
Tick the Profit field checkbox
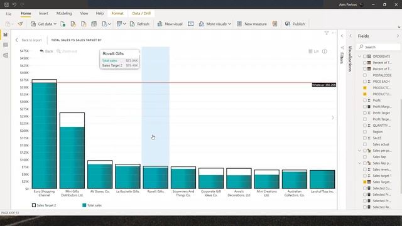point(365,100)
